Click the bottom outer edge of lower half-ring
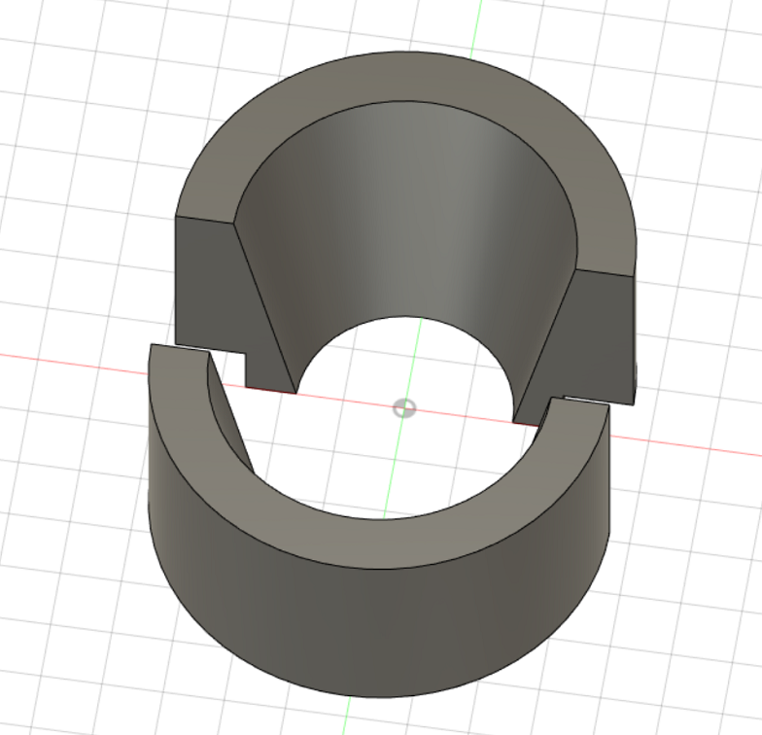 pos(379,696)
